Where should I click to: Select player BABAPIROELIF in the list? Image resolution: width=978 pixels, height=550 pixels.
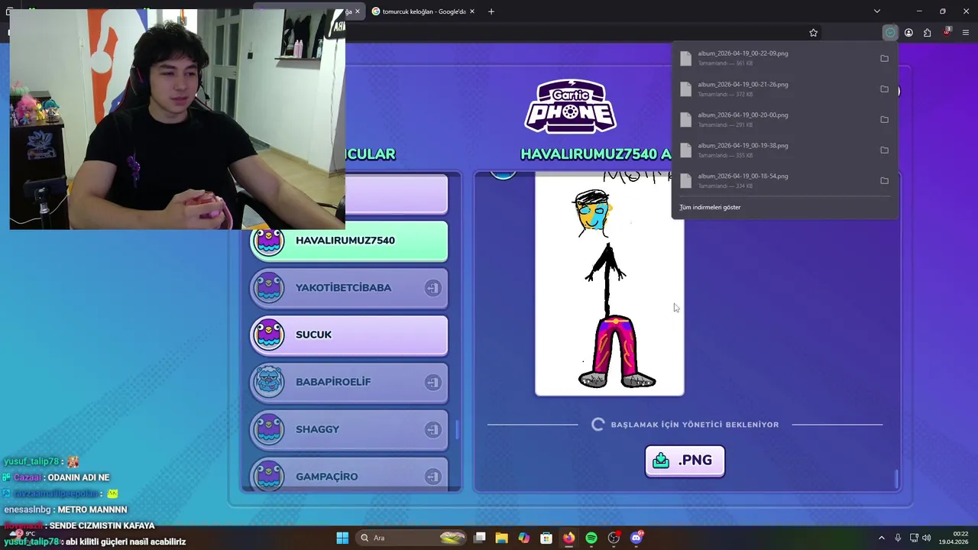point(349,383)
